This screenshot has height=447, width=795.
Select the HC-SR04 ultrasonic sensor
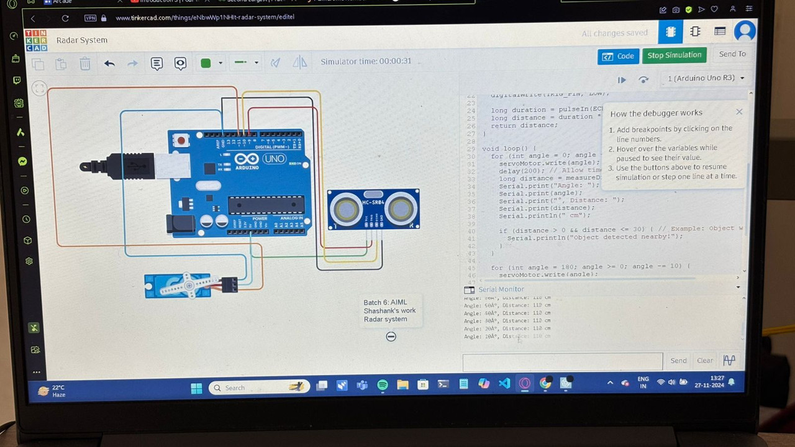tap(373, 209)
